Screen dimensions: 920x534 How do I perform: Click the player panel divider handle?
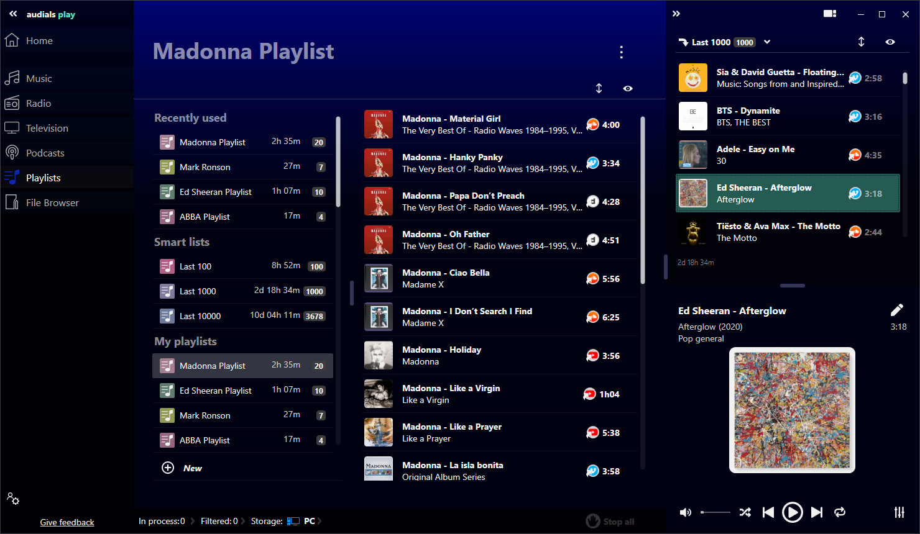[x=793, y=286]
